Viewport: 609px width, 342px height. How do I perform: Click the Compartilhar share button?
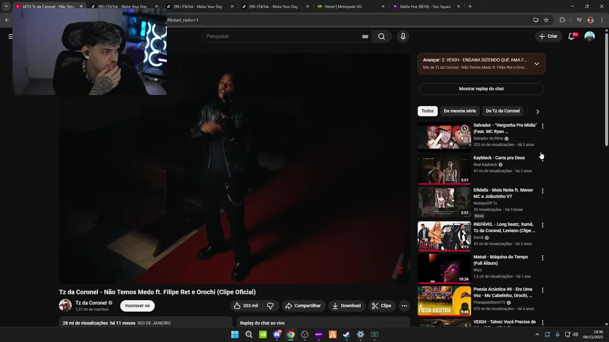tap(303, 306)
